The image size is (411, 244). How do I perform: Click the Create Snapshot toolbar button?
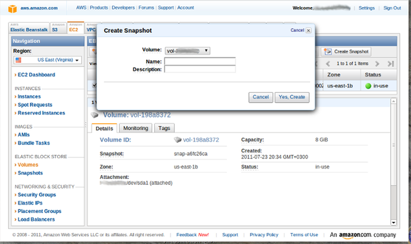pyautogui.click(x=346, y=51)
